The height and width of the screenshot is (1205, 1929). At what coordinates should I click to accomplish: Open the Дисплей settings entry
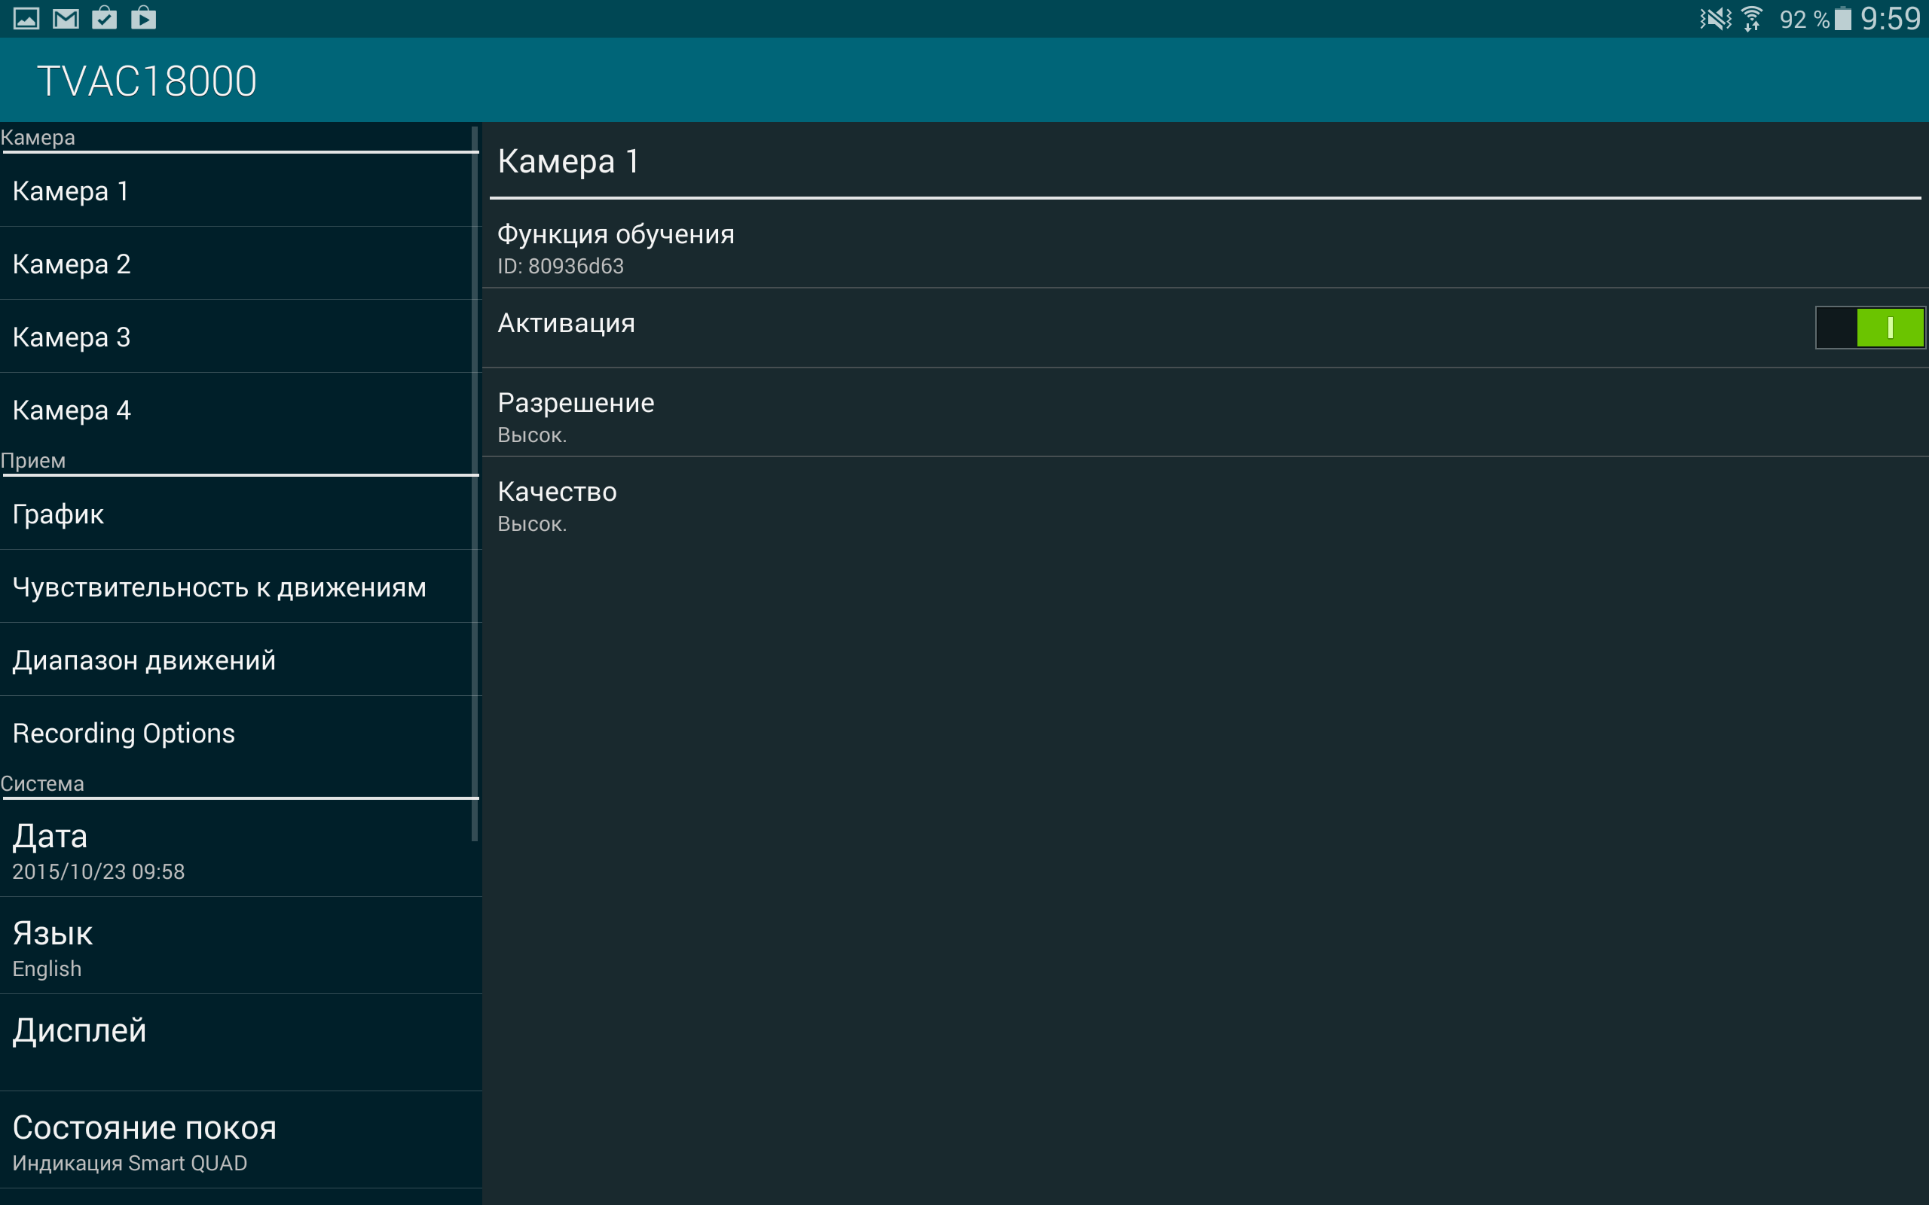(x=240, y=1042)
